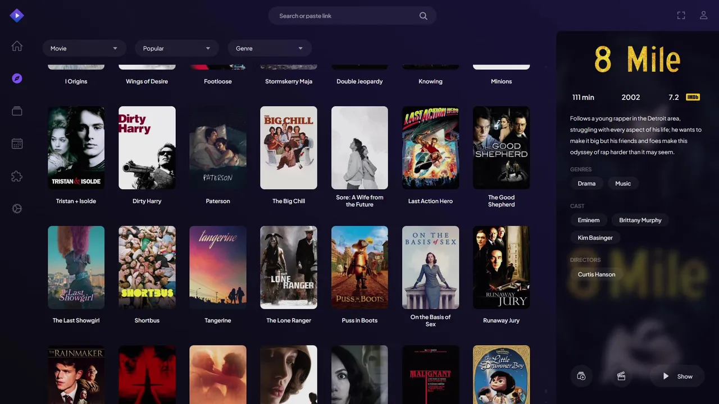Viewport: 719px width, 404px height.
Task: Open director Curtis Hanson
Action: (x=597, y=274)
